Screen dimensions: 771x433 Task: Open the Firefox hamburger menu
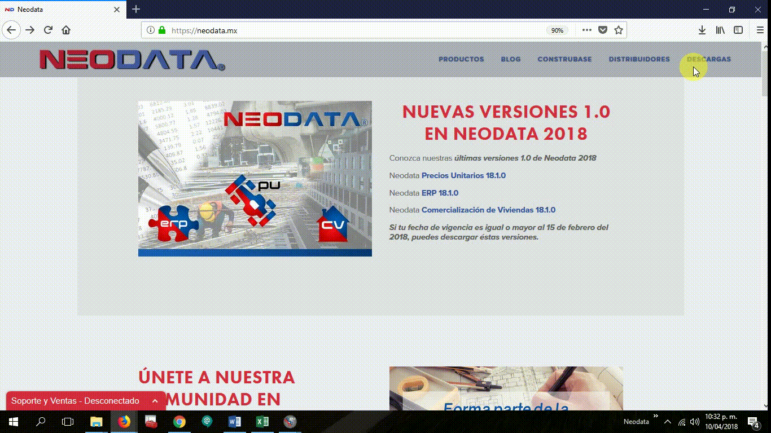(760, 30)
